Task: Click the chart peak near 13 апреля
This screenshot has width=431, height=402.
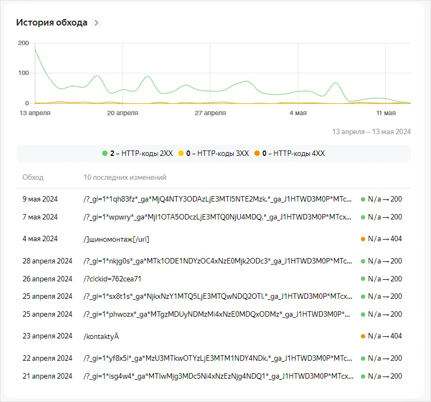Action: [x=35, y=49]
